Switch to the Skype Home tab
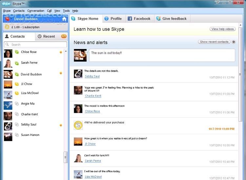 point(86,19)
